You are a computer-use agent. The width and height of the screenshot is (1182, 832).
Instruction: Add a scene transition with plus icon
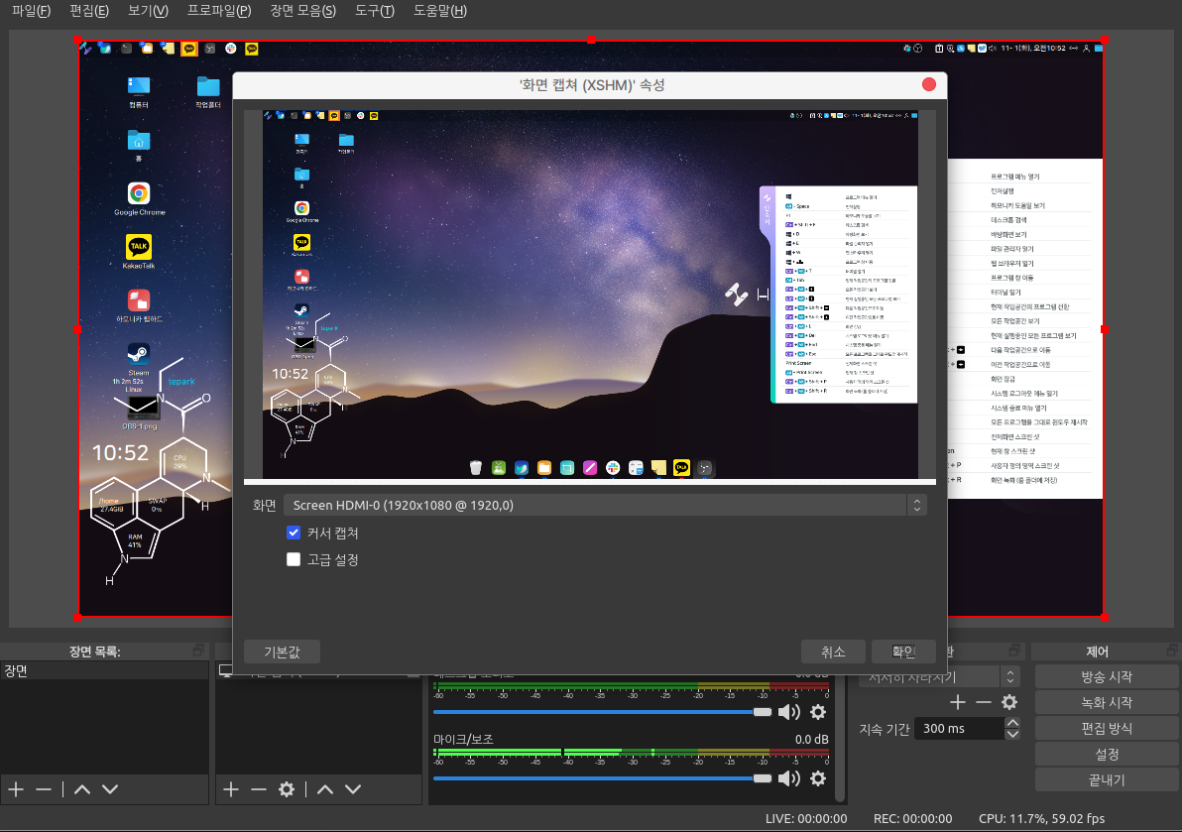tap(957, 702)
